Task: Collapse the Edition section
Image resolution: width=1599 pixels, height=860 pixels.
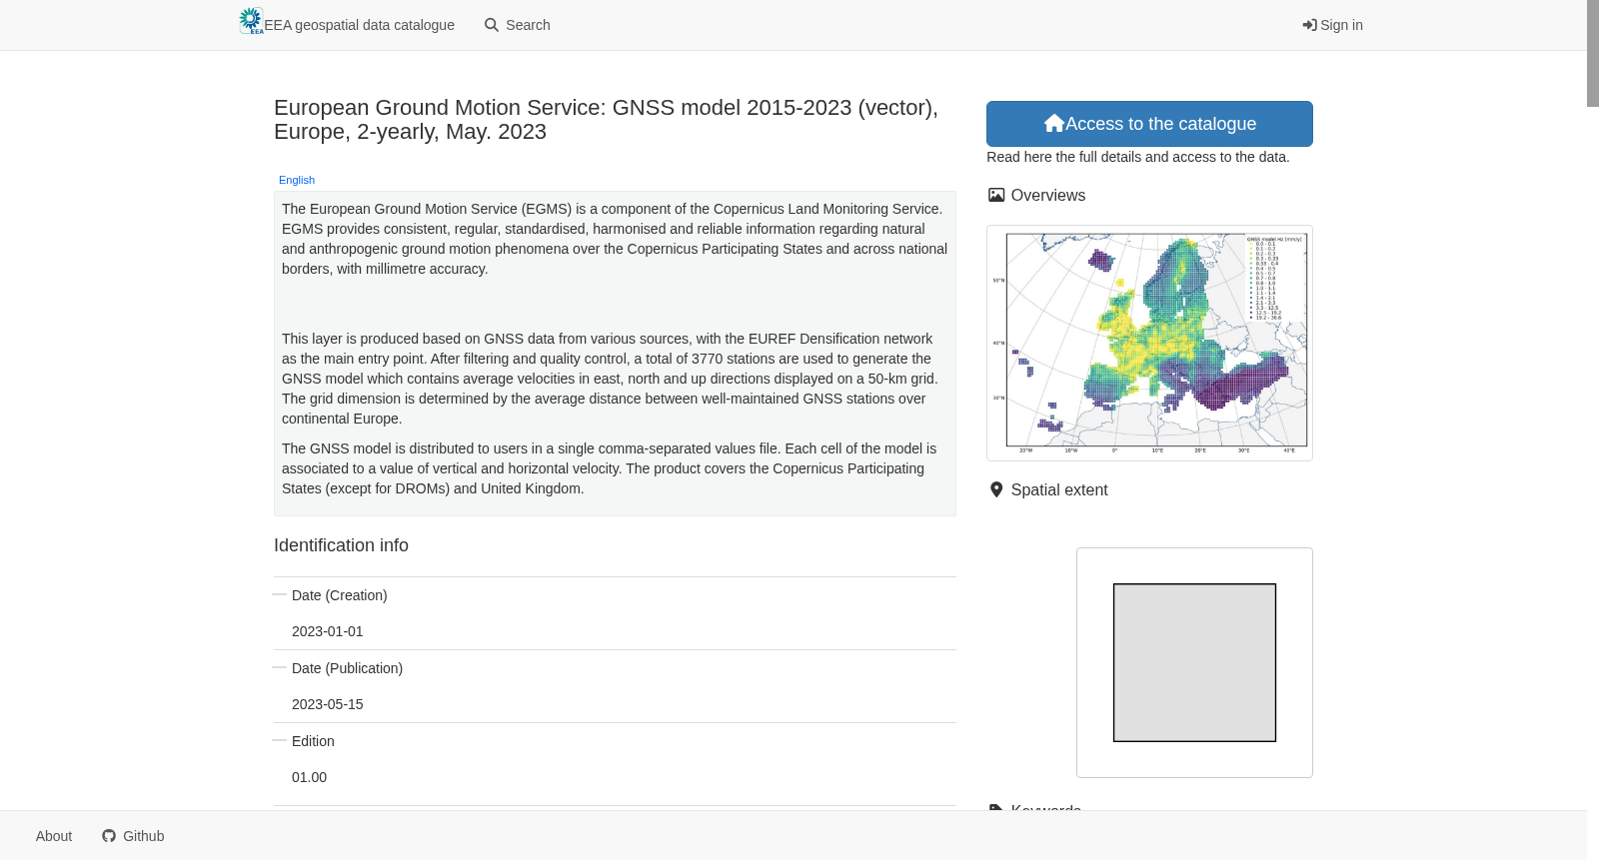Action: click(x=280, y=740)
